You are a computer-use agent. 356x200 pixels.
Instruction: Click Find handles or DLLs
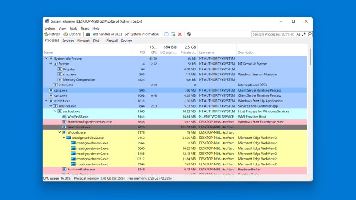pos(104,34)
